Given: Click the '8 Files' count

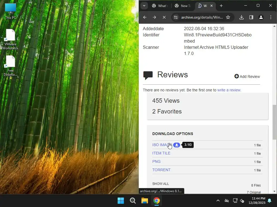Looking at the screenshot, I should (x=256, y=185).
